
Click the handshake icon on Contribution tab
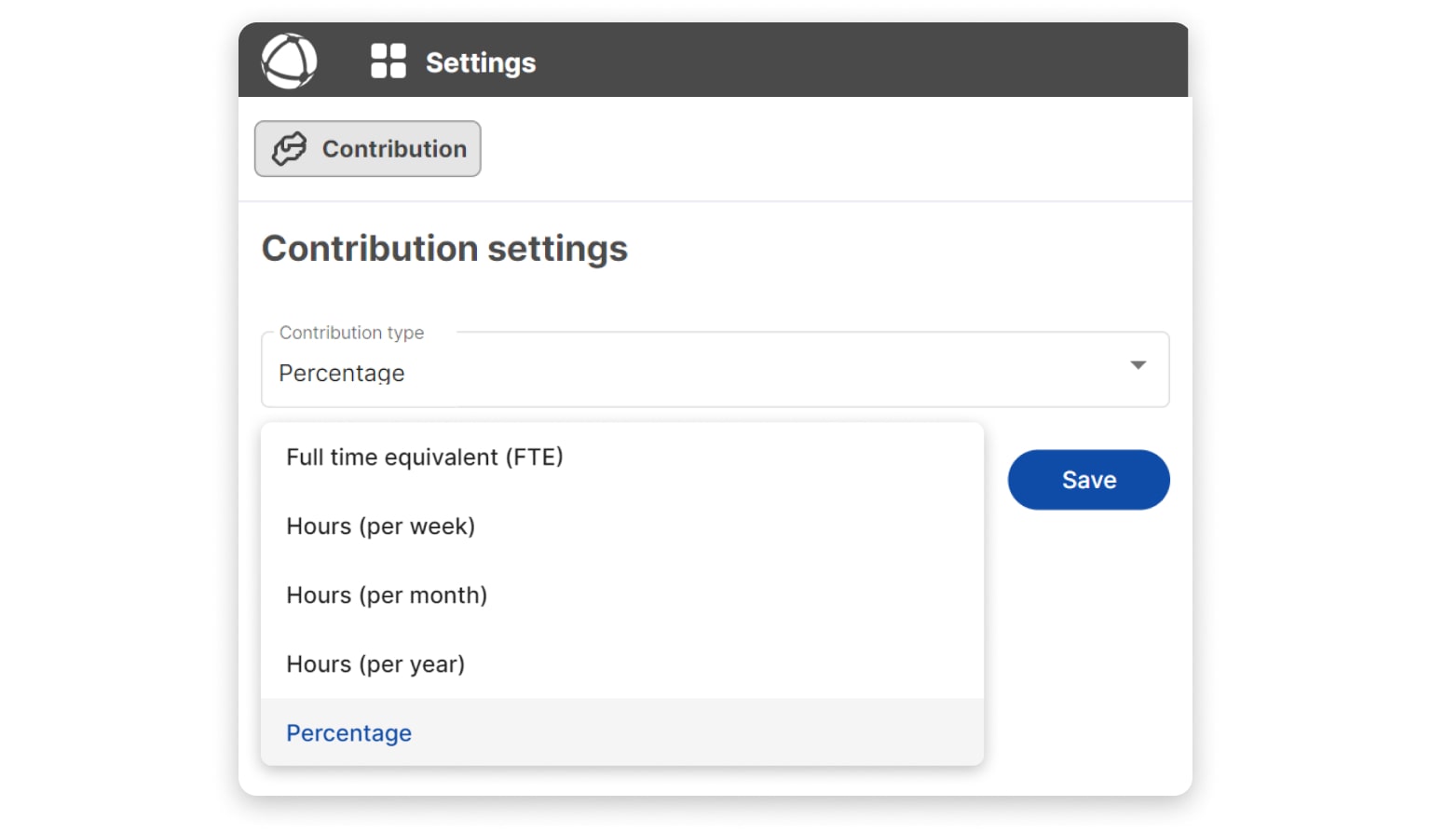[289, 149]
